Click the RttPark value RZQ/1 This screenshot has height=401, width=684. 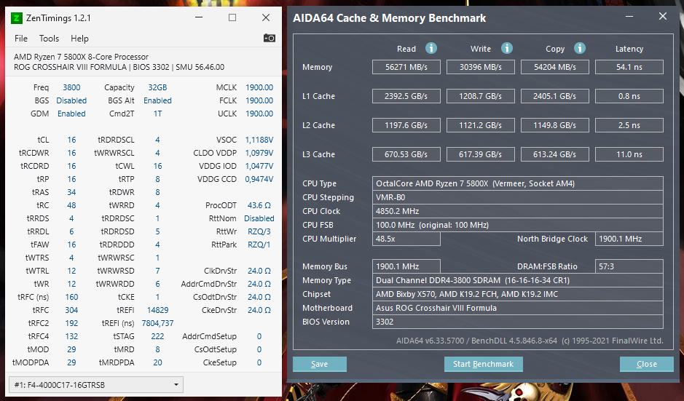tap(259, 245)
